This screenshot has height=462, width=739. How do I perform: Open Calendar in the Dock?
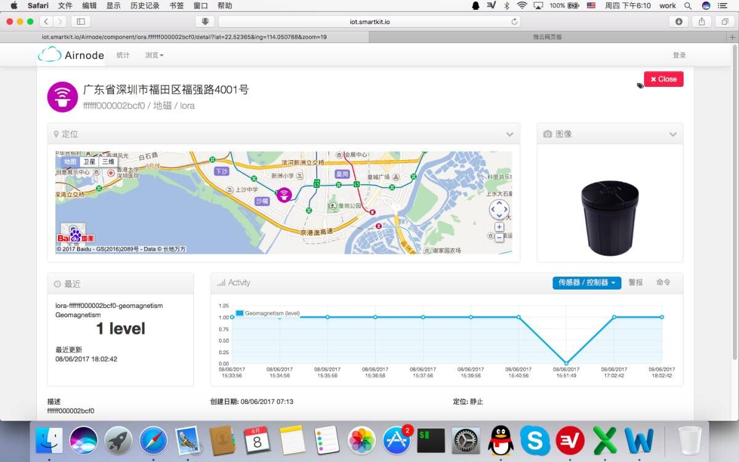click(257, 440)
